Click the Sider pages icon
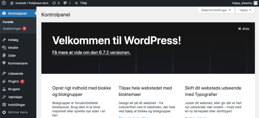This screenshot has height=118, width=259. (x=4, y=55)
